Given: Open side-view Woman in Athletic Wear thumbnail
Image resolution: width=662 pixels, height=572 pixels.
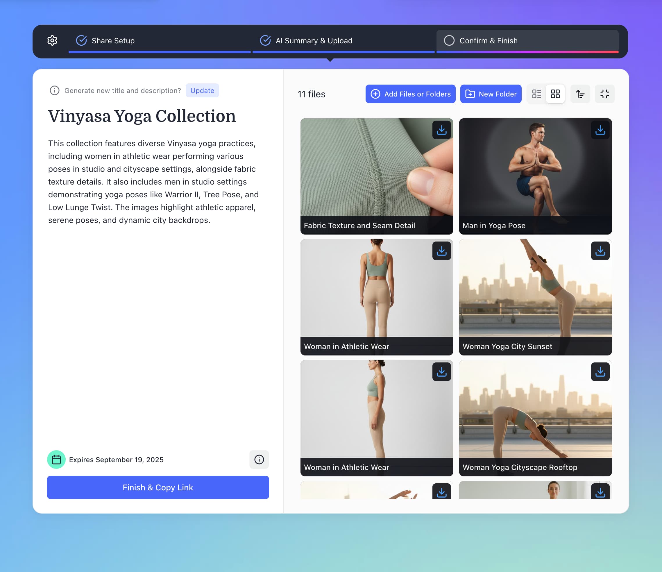Looking at the screenshot, I should click(377, 418).
